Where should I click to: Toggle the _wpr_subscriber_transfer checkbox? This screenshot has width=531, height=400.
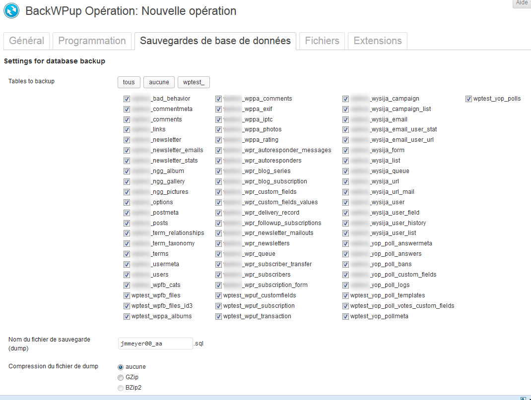218,264
